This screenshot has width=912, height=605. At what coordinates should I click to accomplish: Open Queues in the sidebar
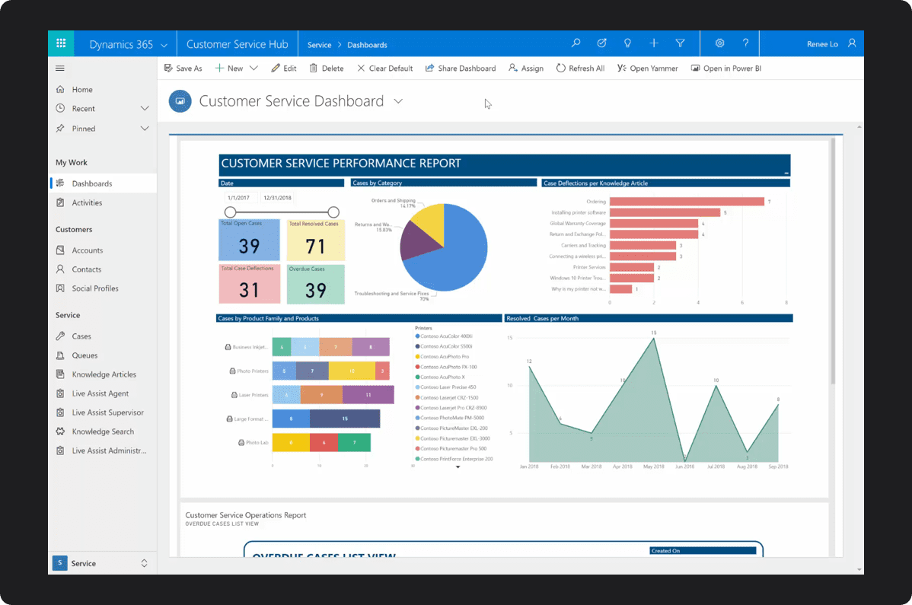tap(102, 355)
